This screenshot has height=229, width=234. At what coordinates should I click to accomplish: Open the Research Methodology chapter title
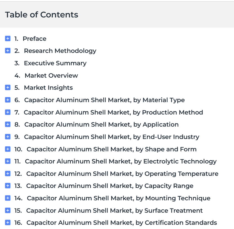60,51
